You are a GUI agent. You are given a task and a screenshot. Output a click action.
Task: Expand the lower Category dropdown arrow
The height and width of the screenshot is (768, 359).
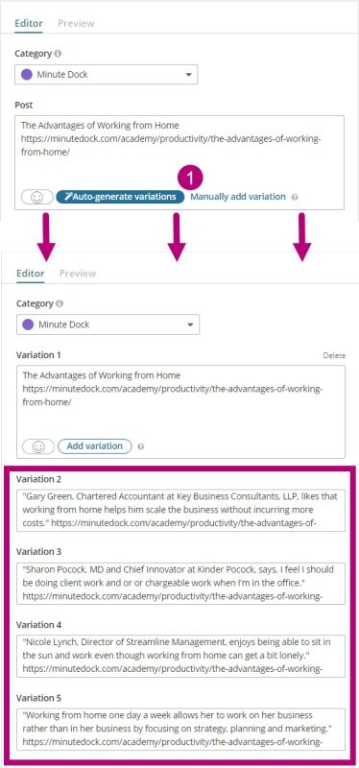[190, 324]
